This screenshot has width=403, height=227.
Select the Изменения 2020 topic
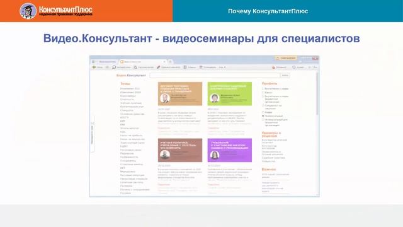130,92
